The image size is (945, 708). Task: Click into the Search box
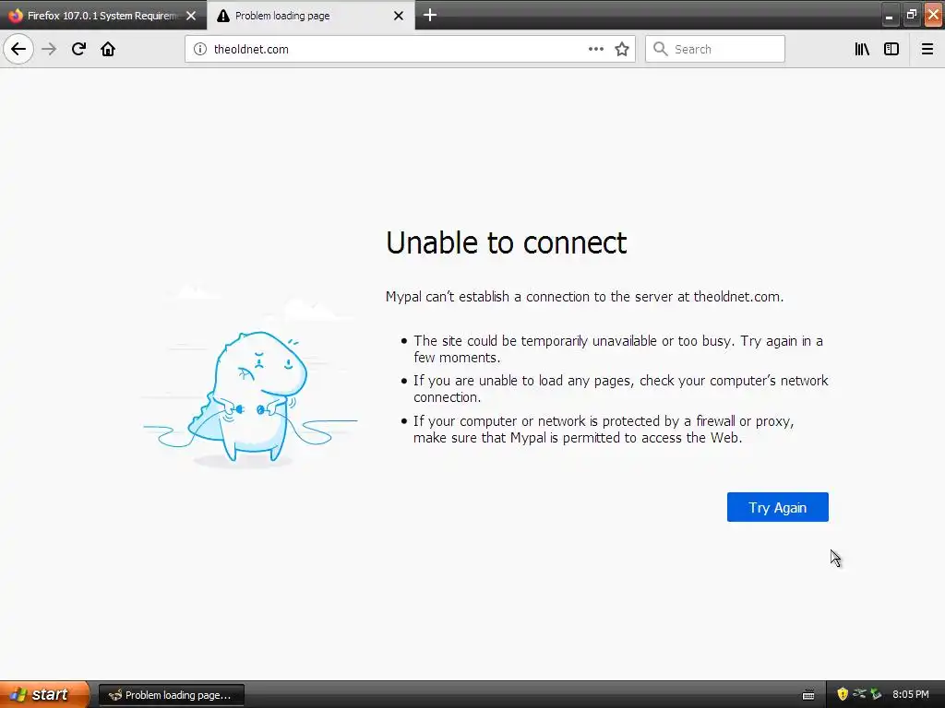715,50
